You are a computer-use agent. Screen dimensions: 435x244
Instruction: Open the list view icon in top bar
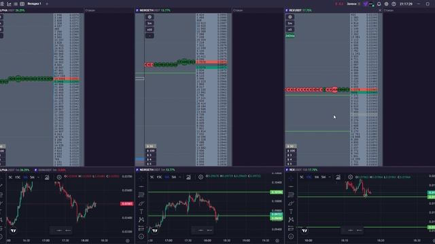click(x=16, y=4)
